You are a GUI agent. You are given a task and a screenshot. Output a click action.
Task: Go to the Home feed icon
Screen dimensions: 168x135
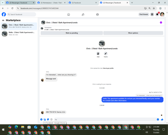pos(69,15)
